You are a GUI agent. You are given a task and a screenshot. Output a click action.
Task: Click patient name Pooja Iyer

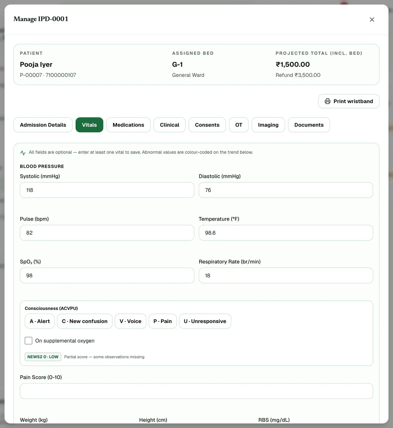click(x=36, y=64)
